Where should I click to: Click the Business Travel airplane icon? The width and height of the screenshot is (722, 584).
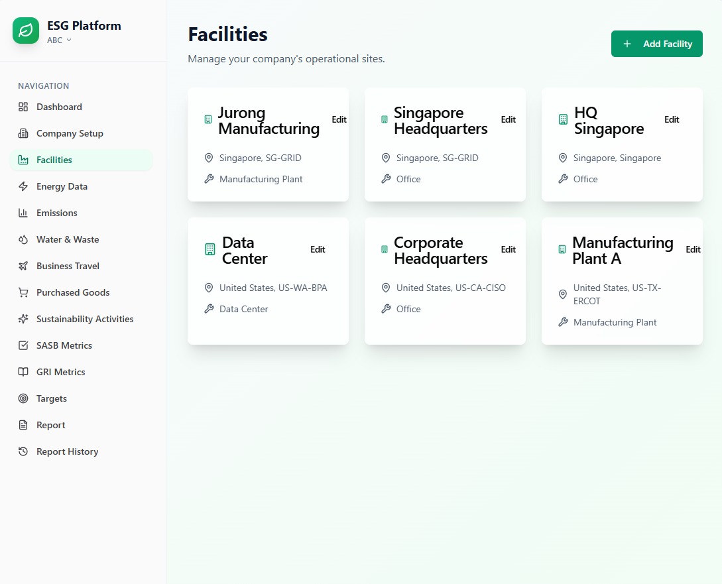23,266
